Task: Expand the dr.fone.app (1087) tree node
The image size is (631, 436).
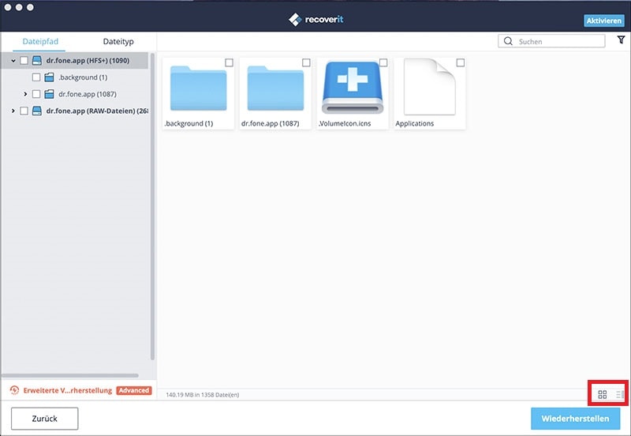Action: 25,94
